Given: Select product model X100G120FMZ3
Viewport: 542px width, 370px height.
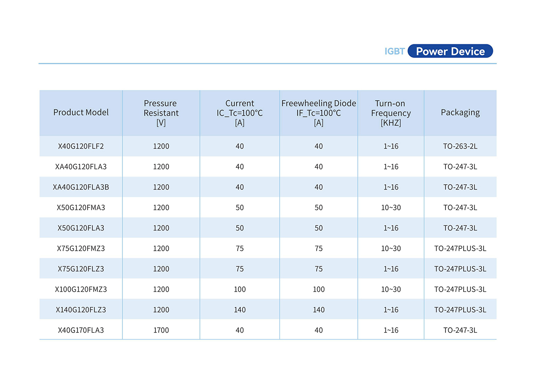Looking at the screenshot, I should (81, 290).
